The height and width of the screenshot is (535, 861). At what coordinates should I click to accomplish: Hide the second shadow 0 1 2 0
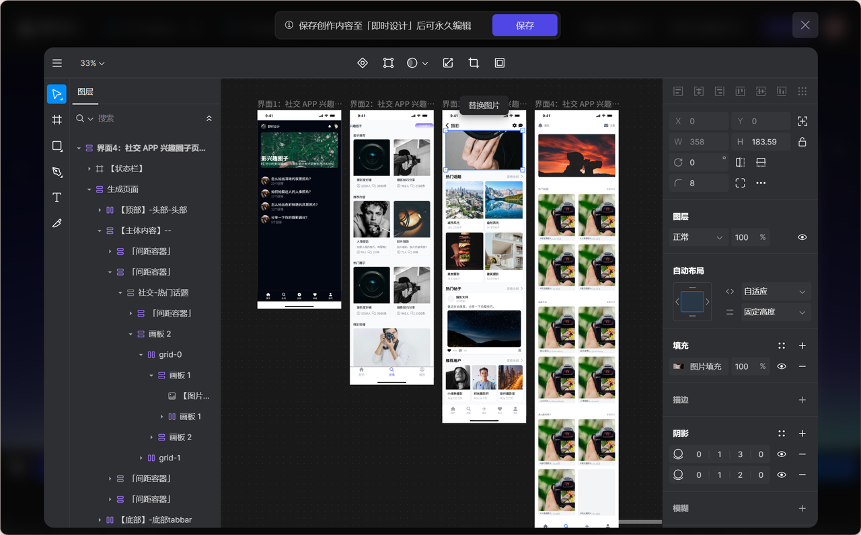point(782,475)
